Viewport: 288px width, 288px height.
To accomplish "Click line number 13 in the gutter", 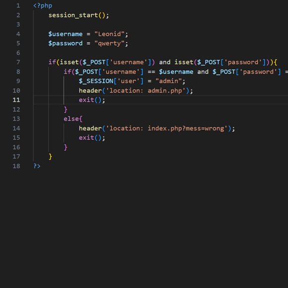I will (16, 119).
